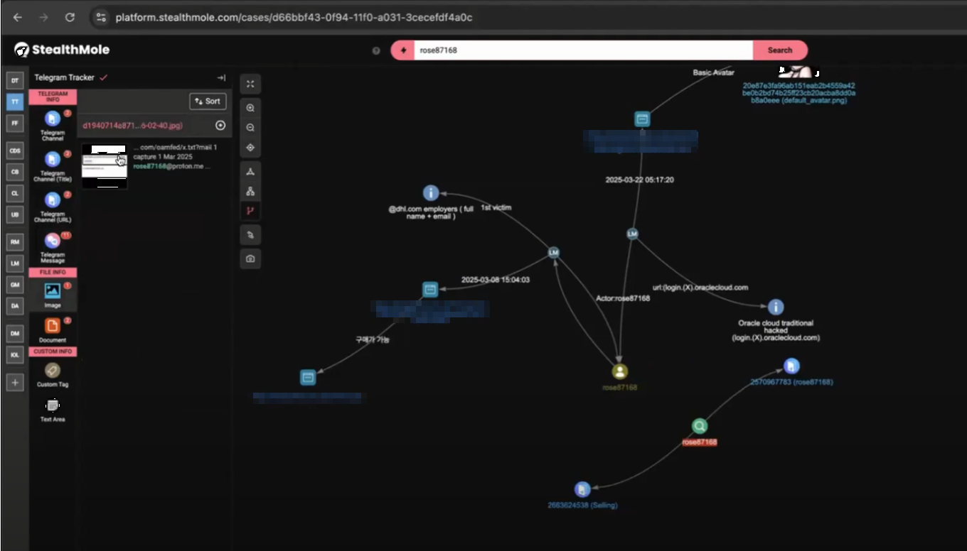Click the search mode icon in search bar

point(403,50)
